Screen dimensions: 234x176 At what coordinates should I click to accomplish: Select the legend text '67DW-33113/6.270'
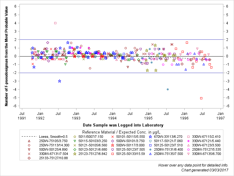pos(168,137)
